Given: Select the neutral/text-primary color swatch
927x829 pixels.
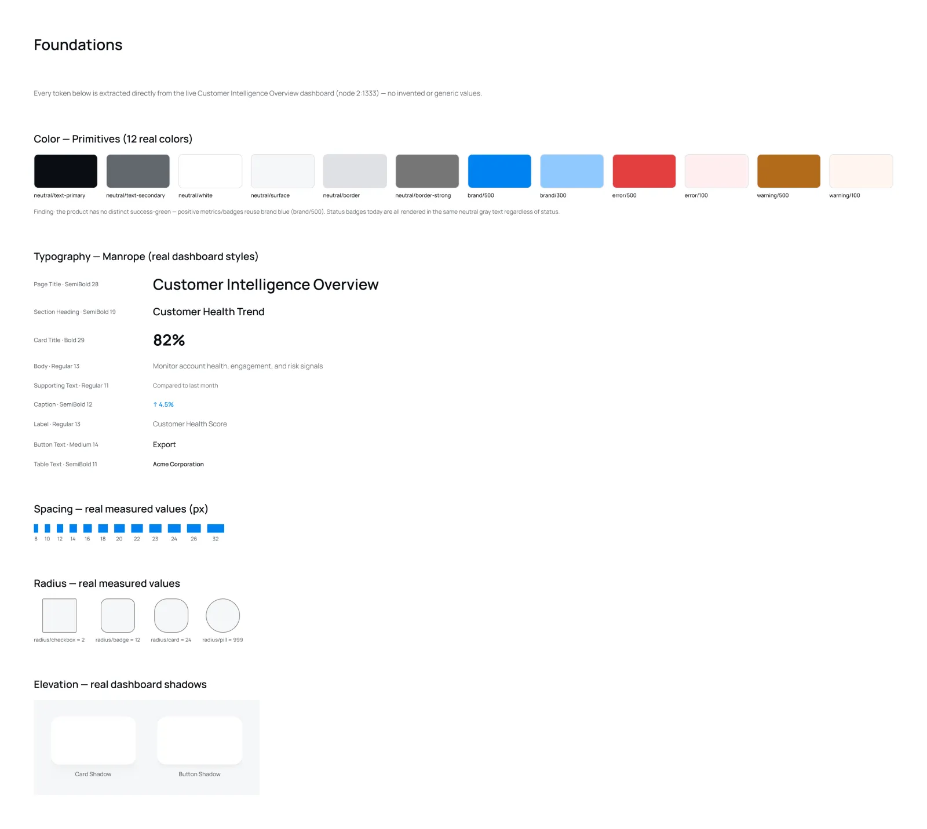Looking at the screenshot, I should tap(65, 171).
